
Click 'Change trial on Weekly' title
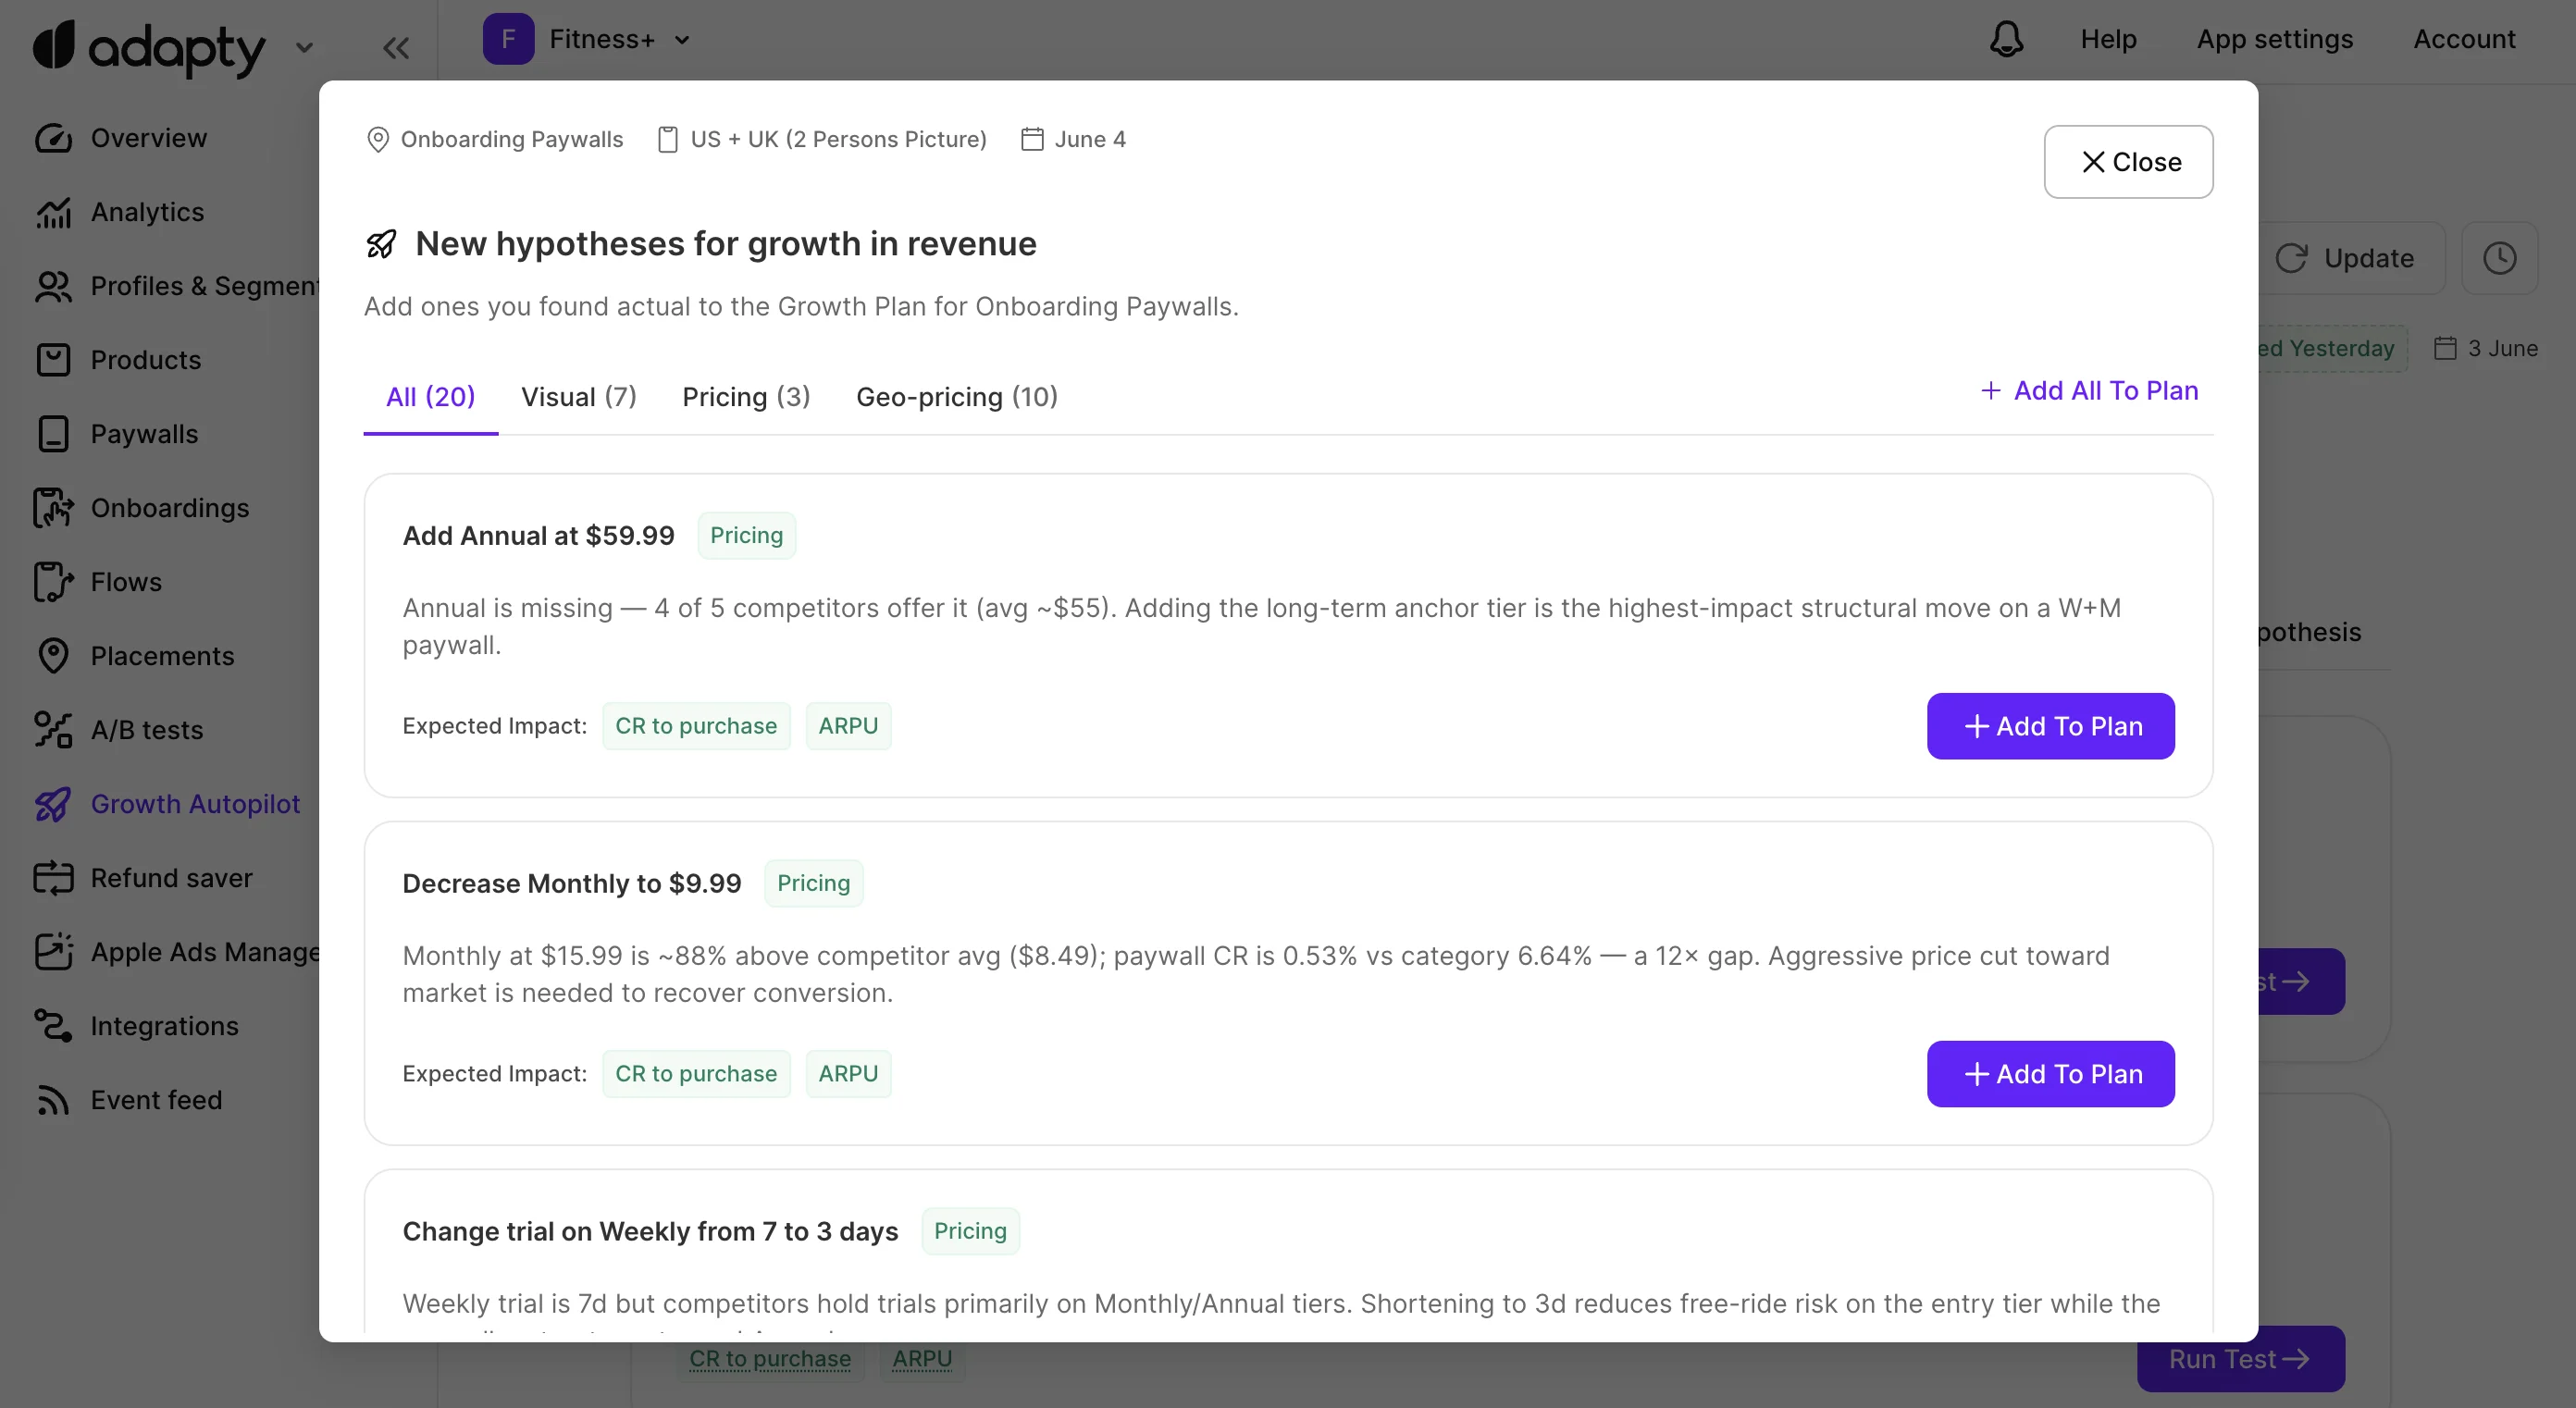point(650,1232)
